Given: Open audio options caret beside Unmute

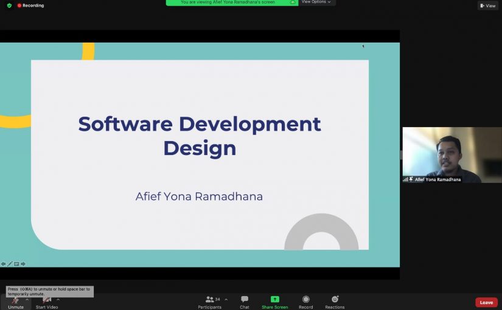Looking at the screenshot, I should point(27,300).
